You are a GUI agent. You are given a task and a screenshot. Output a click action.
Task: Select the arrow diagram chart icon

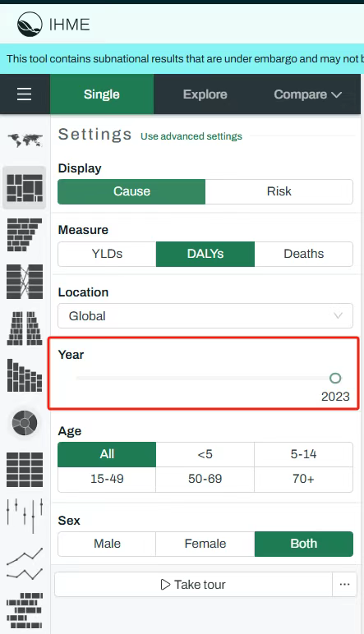(25, 282)
